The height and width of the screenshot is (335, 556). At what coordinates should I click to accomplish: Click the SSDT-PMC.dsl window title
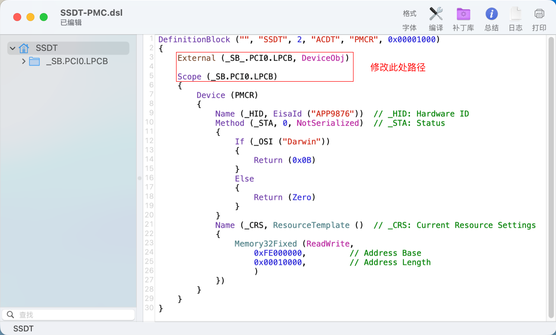coord(91,13)
